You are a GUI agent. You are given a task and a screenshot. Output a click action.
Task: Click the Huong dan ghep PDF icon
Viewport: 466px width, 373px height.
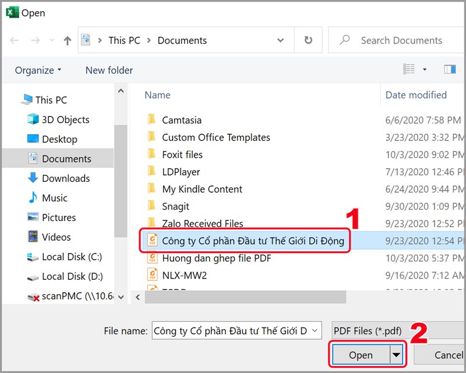click(x=153, y=257)
